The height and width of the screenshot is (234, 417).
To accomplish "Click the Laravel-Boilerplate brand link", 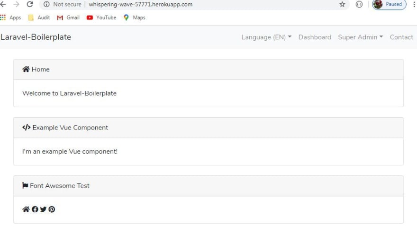I will click(36, 37).
